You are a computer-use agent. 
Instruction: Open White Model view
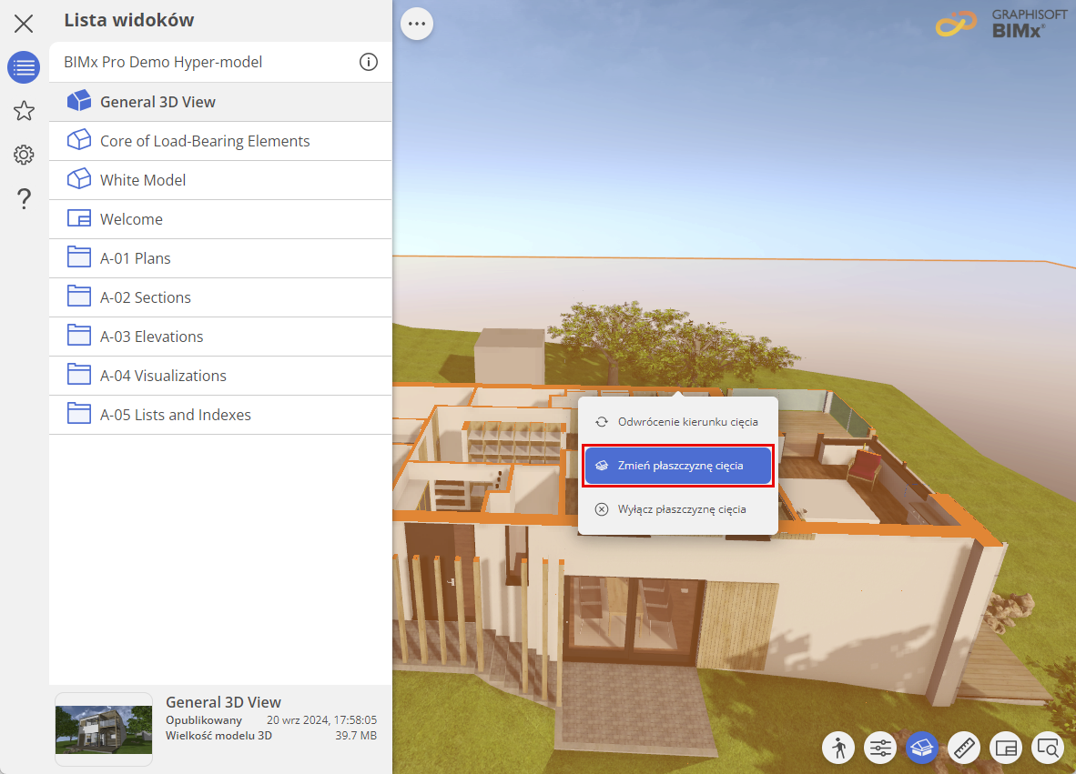(220, 180)
